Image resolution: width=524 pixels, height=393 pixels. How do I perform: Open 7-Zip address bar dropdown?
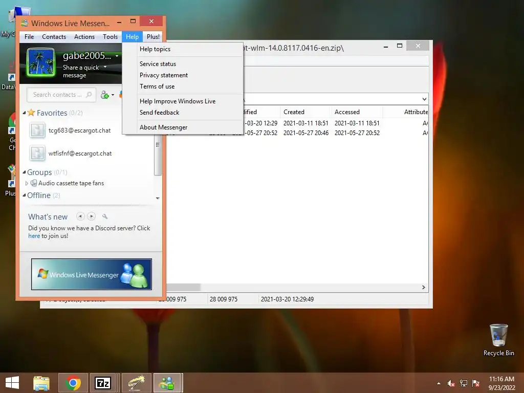[424, 99]
